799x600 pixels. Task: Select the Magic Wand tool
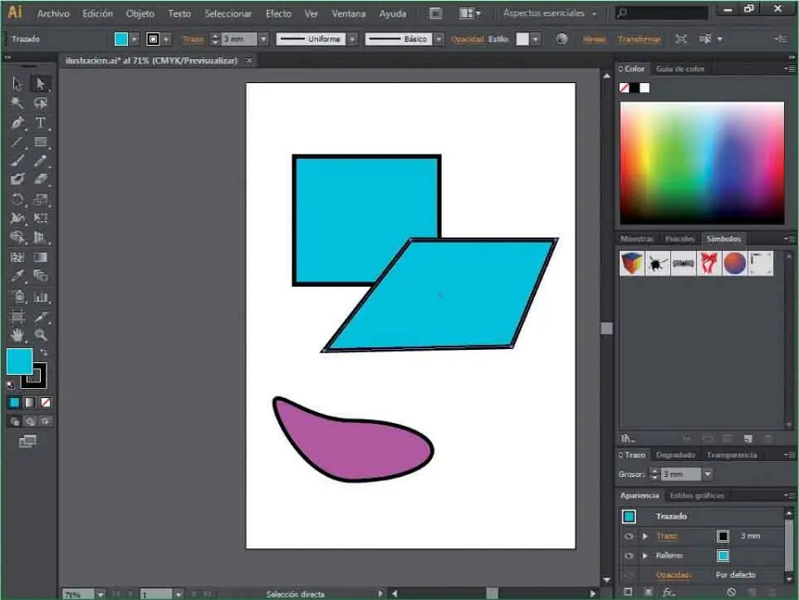coord(17,103)
